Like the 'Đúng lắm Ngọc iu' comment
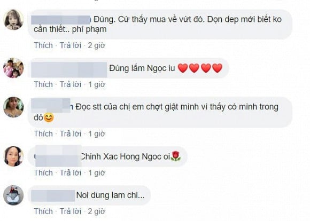 coord(43,84)
